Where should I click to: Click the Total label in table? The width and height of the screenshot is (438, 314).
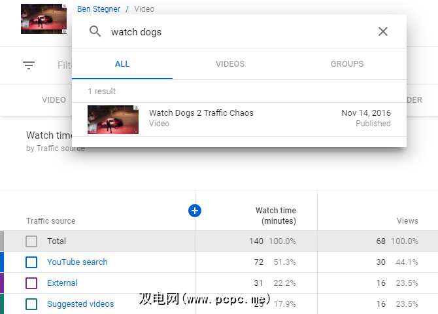coord(56,241)
